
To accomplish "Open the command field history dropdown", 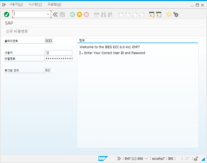I will (48, 14).
